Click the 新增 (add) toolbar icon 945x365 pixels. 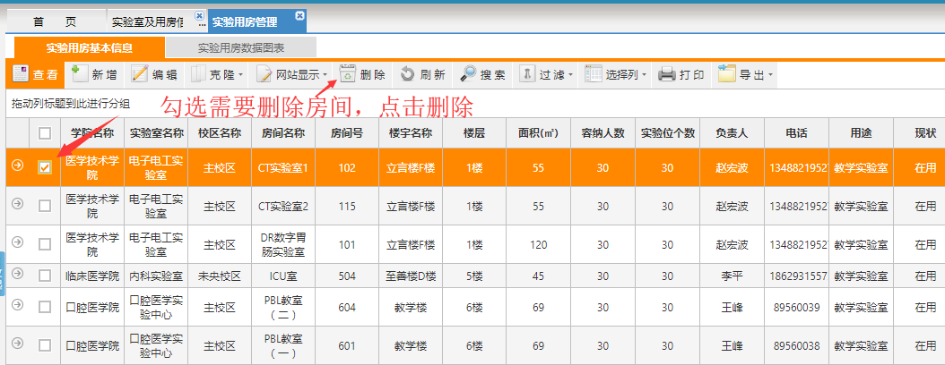click(x=80, y=75)
